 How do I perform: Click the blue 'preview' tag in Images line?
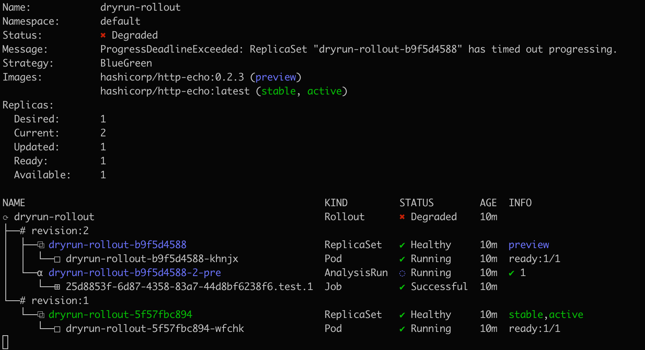[x=276, y=77]
